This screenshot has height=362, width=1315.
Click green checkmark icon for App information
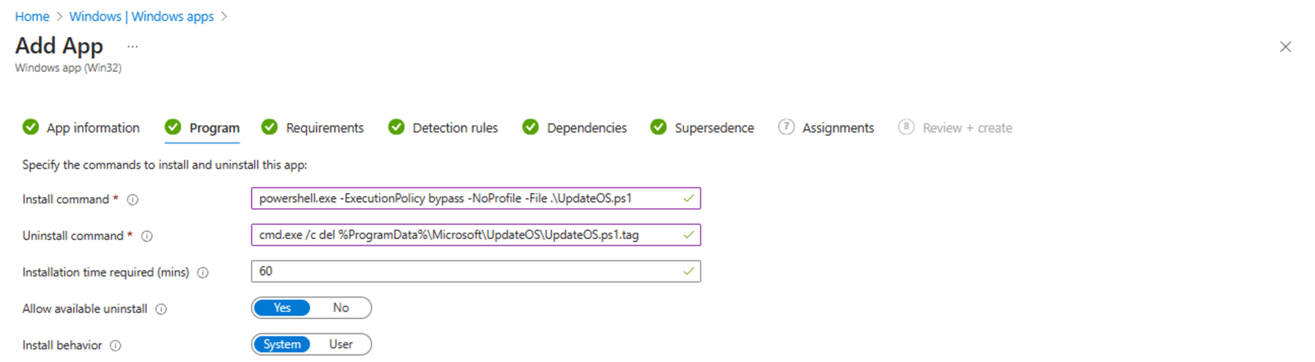pos(31,127)
